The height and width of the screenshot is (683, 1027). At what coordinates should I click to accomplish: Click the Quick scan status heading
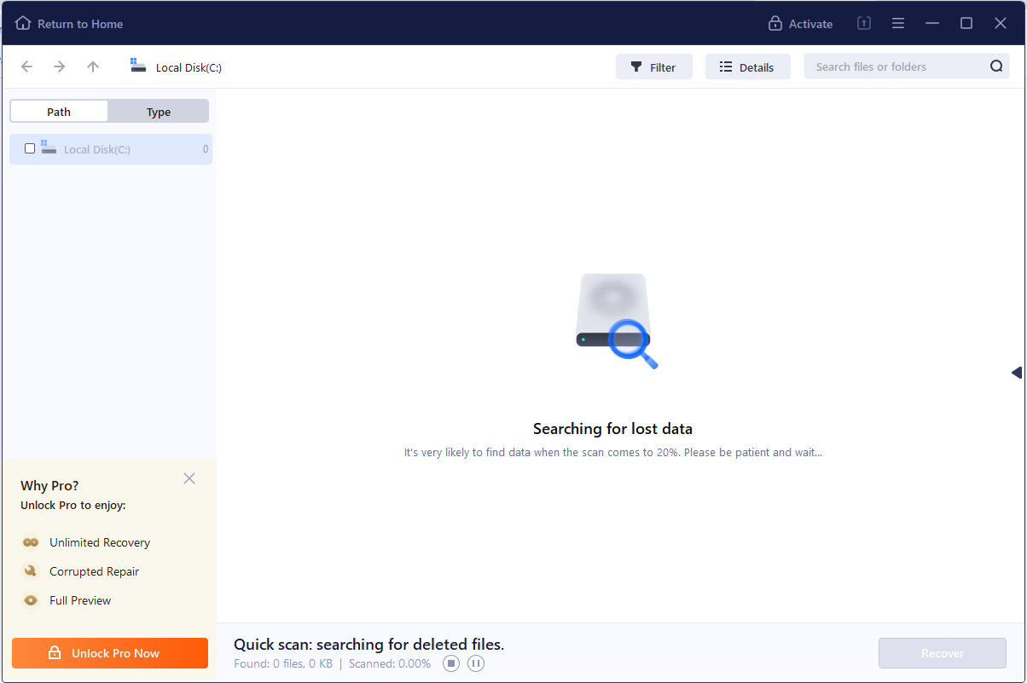click(369, 645)
